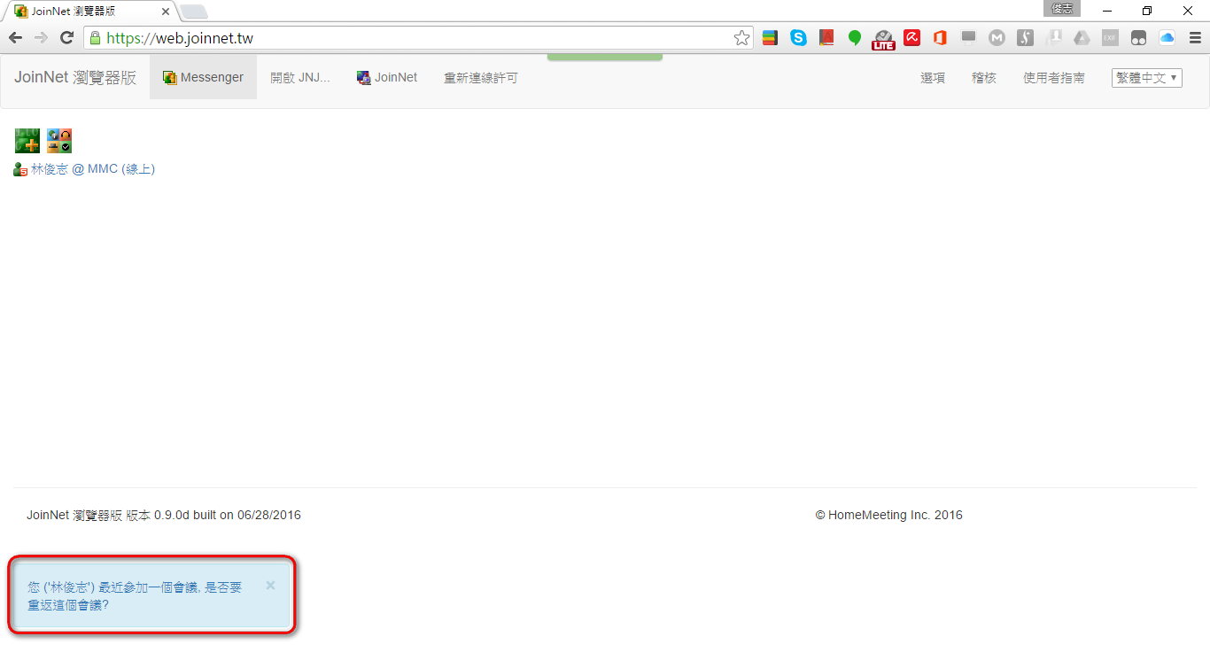Screen dimensions: 1210x645
Task: Open the Messenger tab
Action: tap(203, 77)
